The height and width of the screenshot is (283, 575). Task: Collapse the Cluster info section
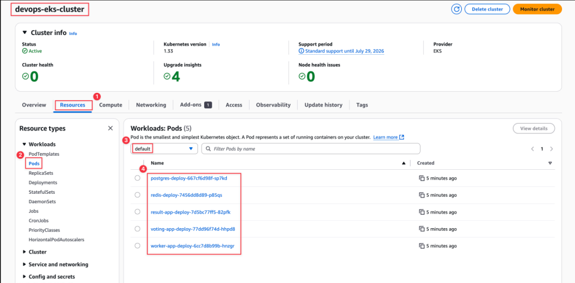tap(25, 33)
